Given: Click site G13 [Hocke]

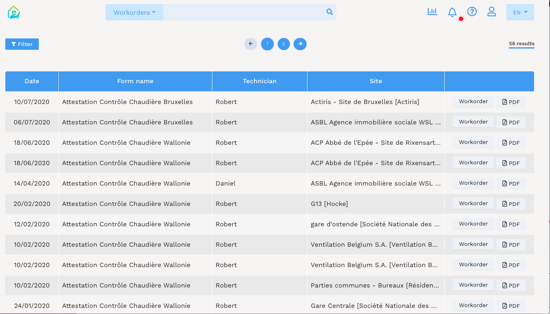Looking at the screenshot, I should coord(330,204).
